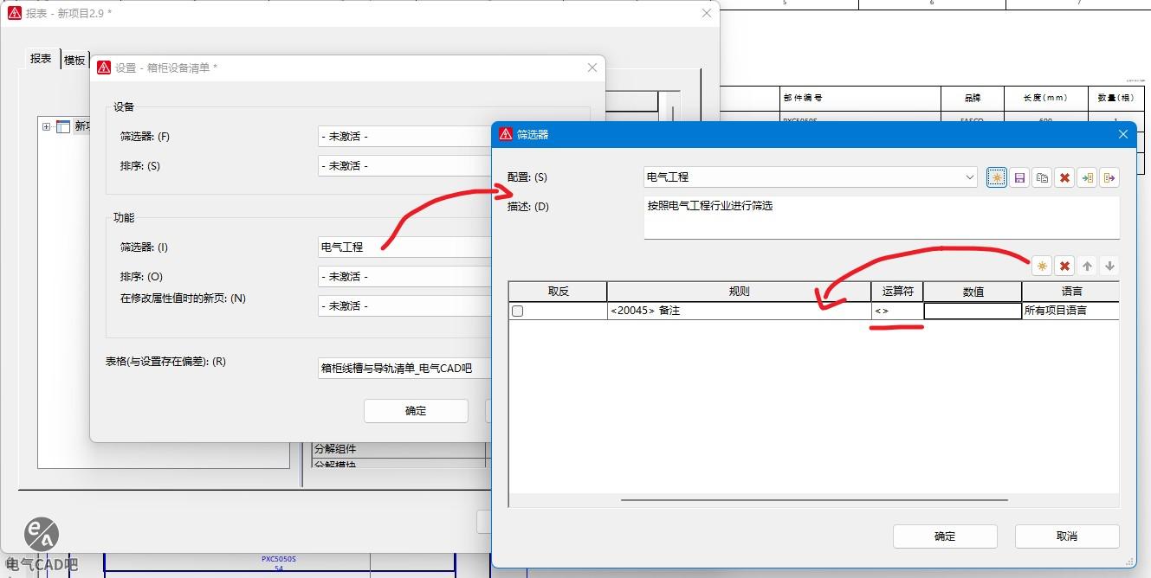Toggle the 取反 checkbox for rule 20045
Viewport: 1151px width, 578px height.
(518, 311)
